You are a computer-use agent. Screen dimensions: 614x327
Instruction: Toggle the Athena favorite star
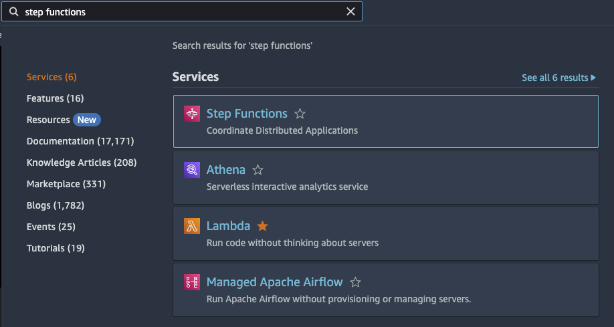pos(258,170)
